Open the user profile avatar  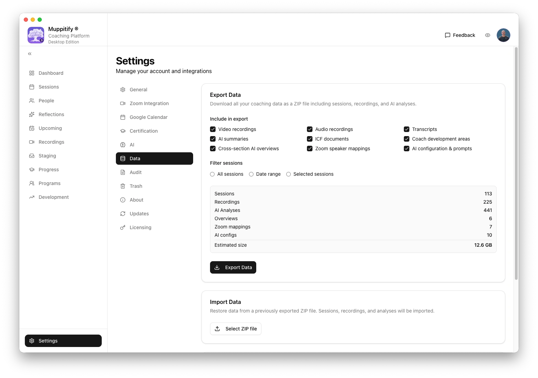[503, 35]
